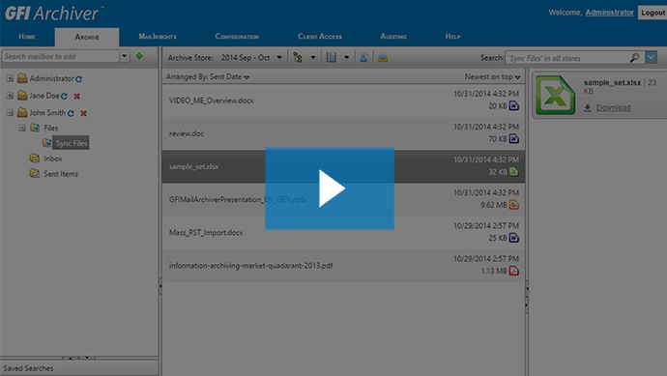Select the John Smith mailbox

[47, 113]
